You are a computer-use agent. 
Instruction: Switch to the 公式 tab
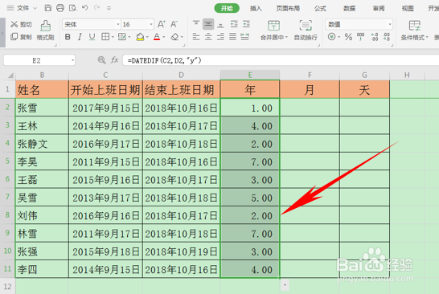pyautogui.click(x=320, y=8)
